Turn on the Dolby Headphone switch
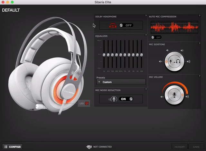 pyautogui.click(x=126, y=25)
